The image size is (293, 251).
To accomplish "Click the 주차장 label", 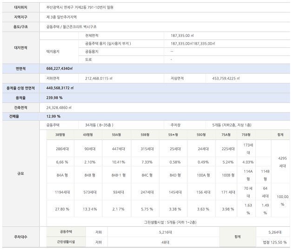I will pyautogui.click(x=175, y=125).
